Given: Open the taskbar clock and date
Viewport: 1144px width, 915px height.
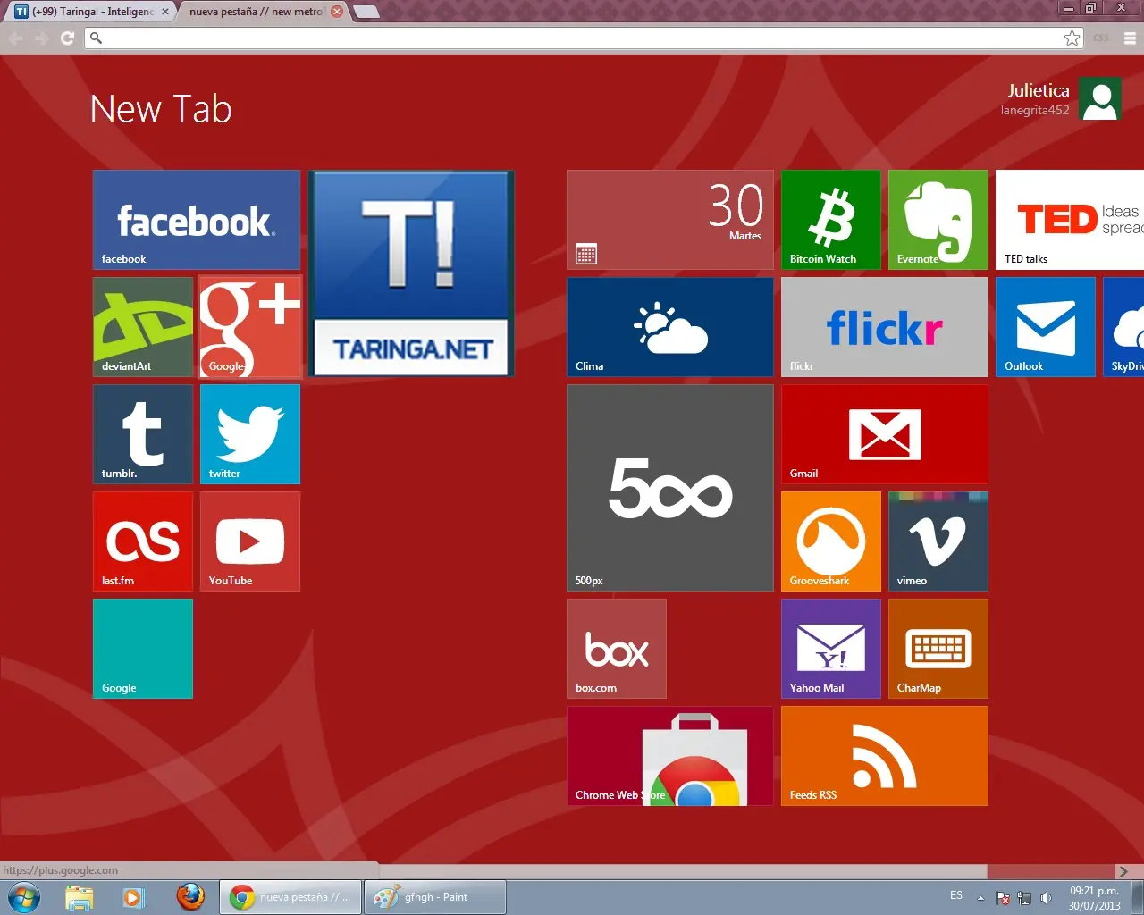Looking at the screenshot, I should (x=1094, y=898).
